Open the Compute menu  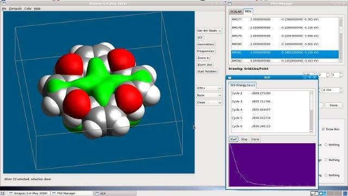point(15,9)
